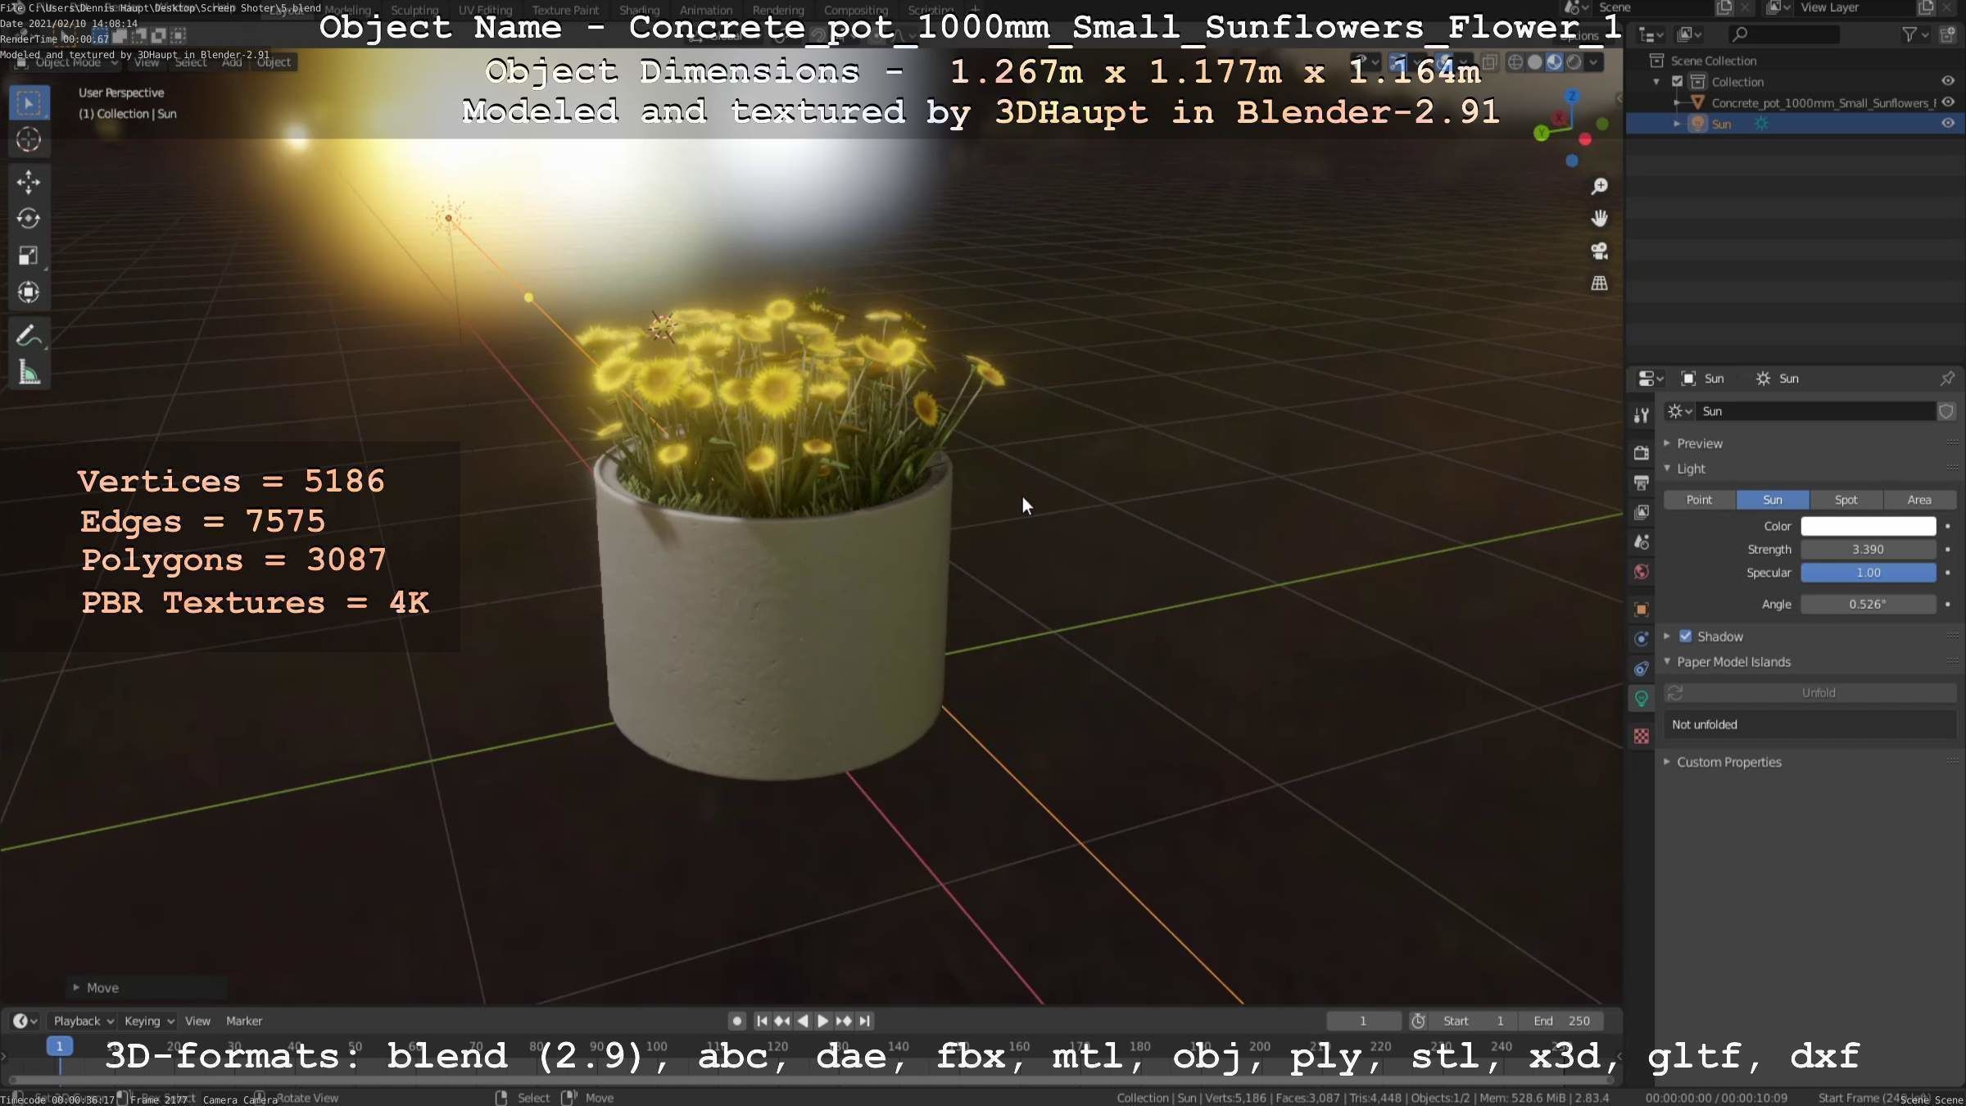
Task: Select the Measure ruler tool
Action: (29, 373)
